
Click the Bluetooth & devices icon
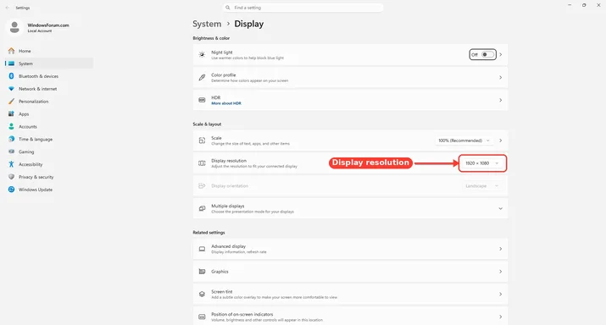(11, 76)
